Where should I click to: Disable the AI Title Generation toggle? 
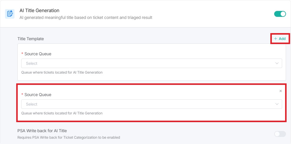click(x=280, y=14)
